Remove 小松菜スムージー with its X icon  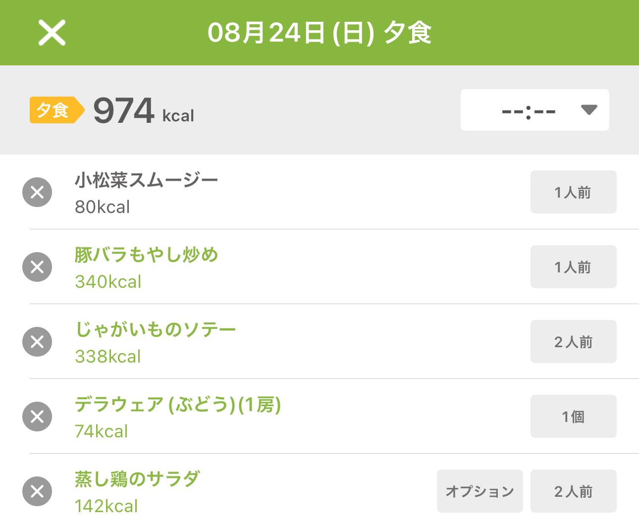[x=37, y=192]
